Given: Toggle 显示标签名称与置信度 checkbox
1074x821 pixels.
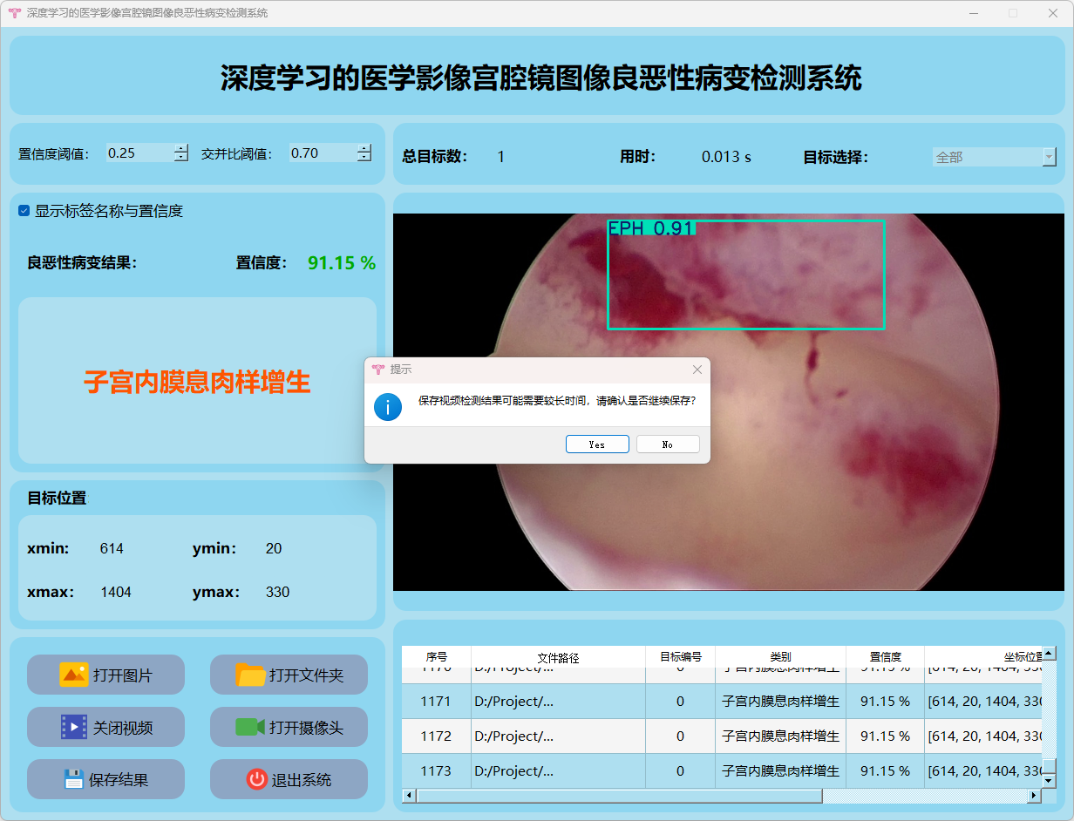Looking at the screenshot, I should click(24, 211).
